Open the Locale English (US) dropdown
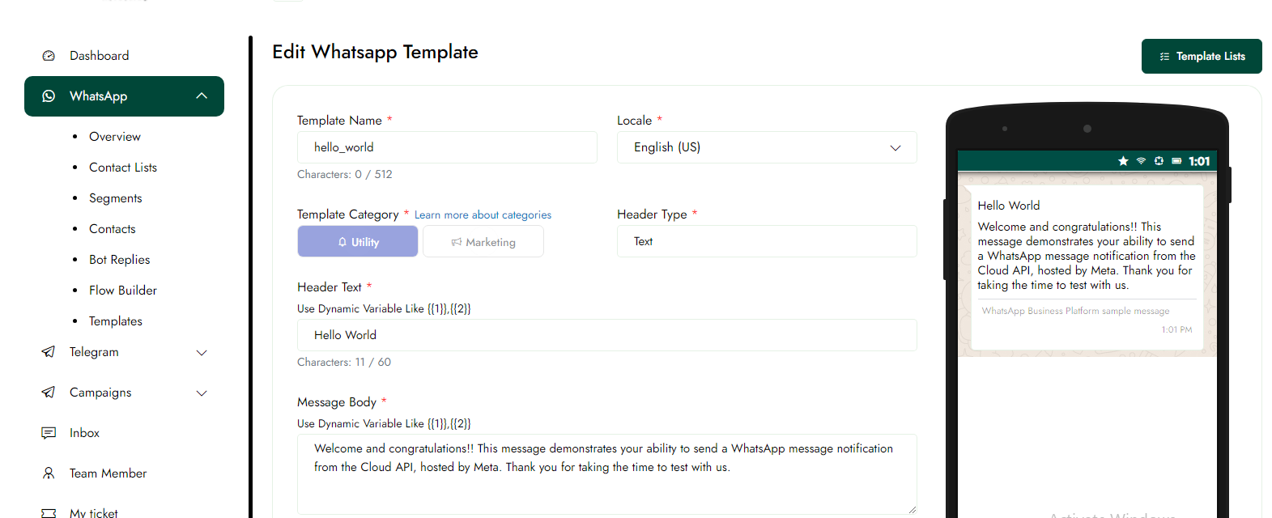1272x518 pixels. point(766,147)
